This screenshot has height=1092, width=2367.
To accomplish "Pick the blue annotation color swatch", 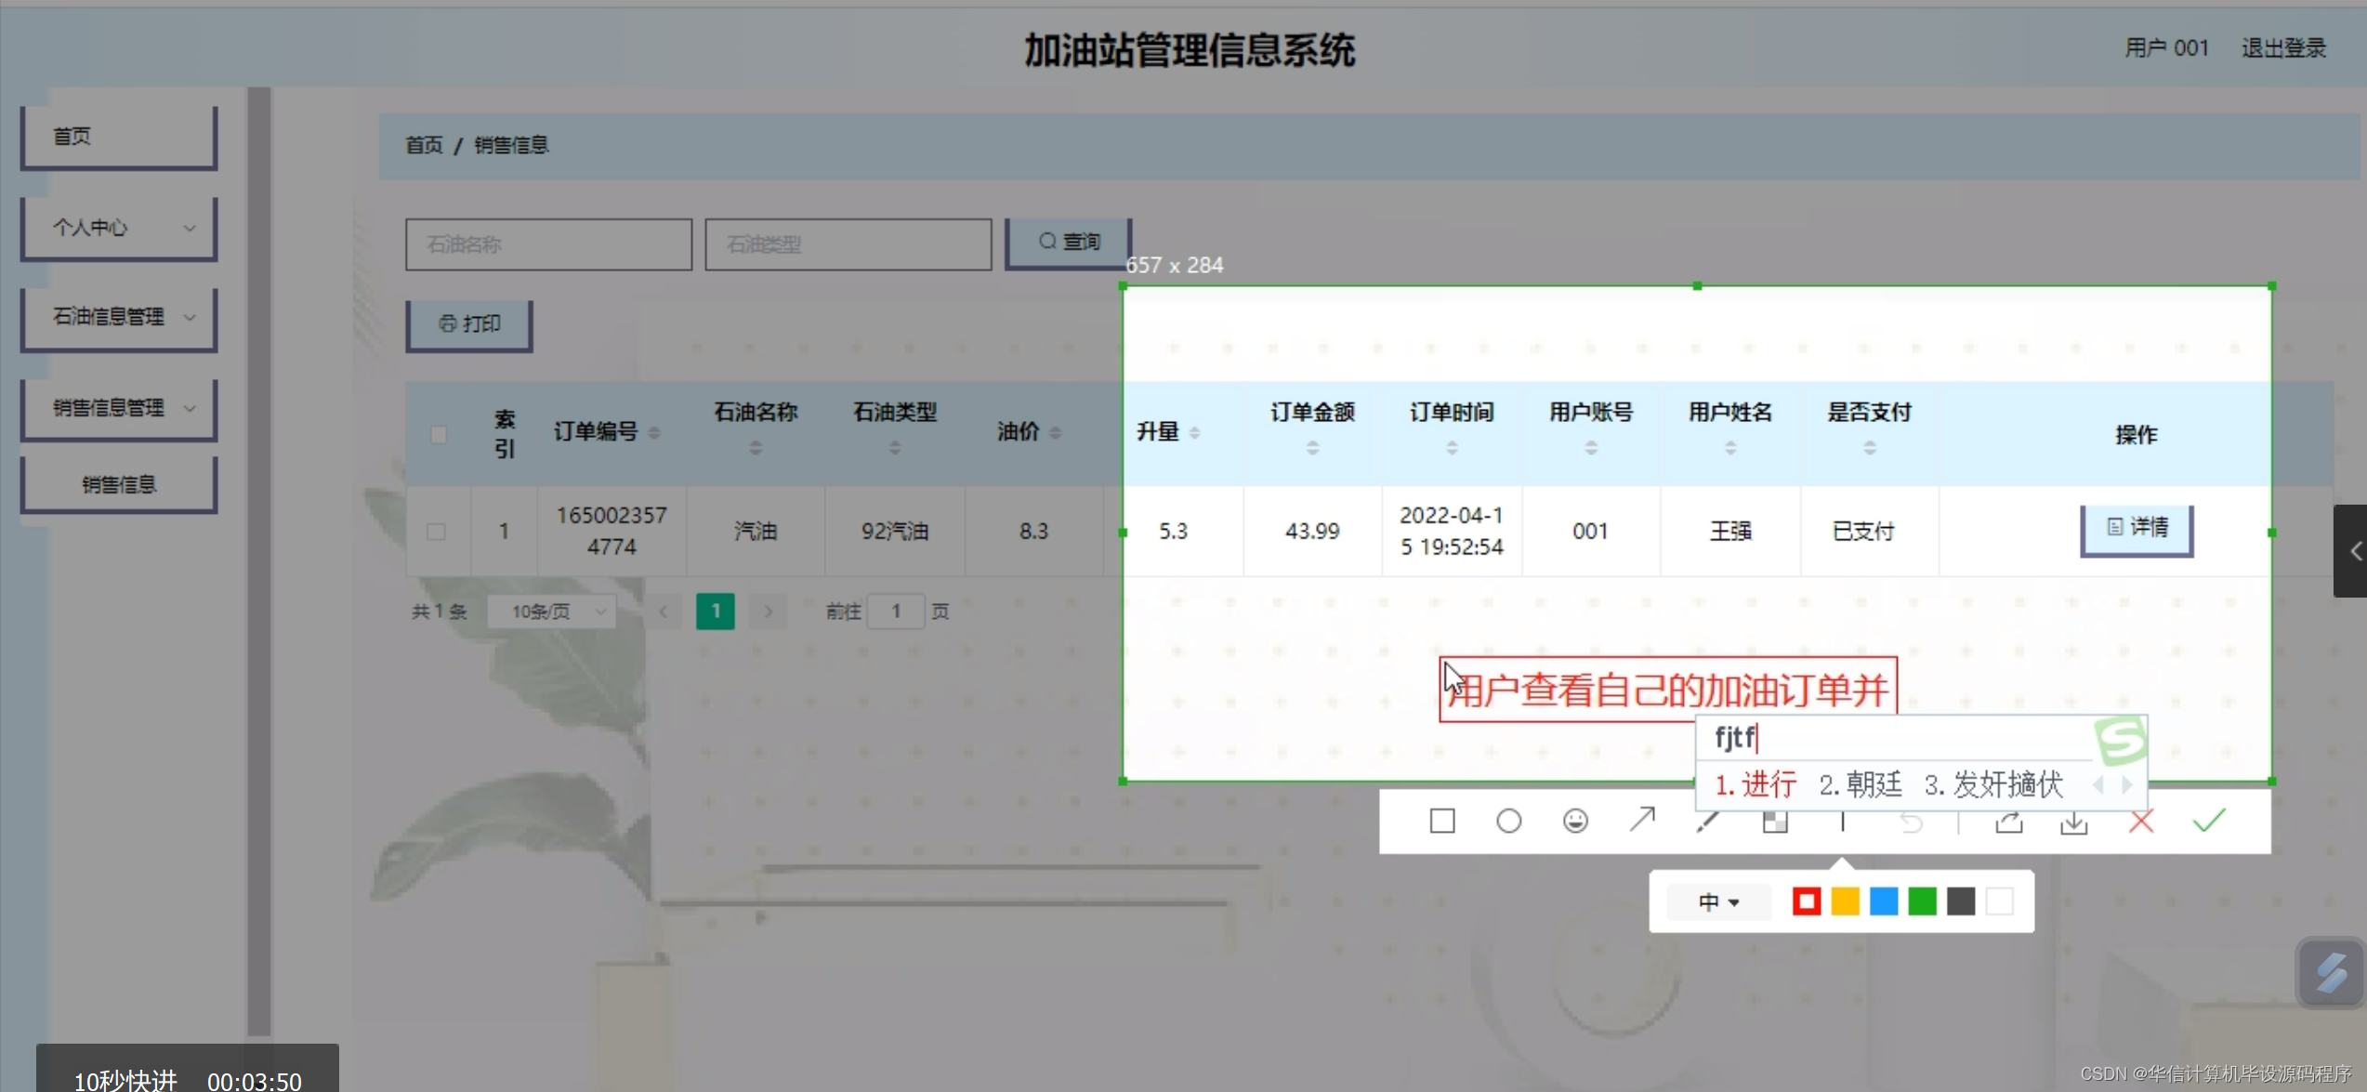I will (1884, 901).
